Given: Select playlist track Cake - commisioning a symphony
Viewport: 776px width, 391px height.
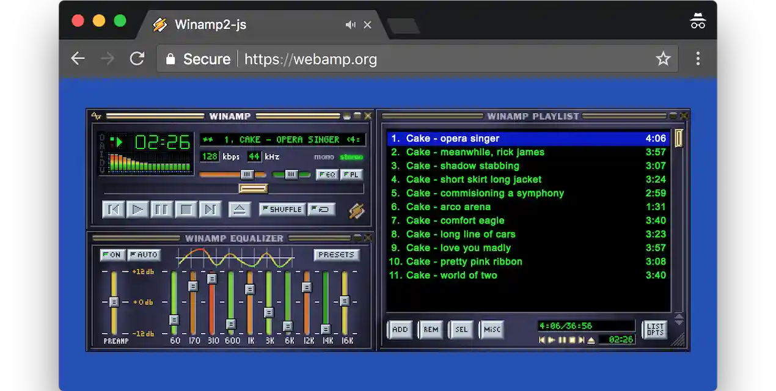Looking at the screenshot, I should click(x=529, y=193).
